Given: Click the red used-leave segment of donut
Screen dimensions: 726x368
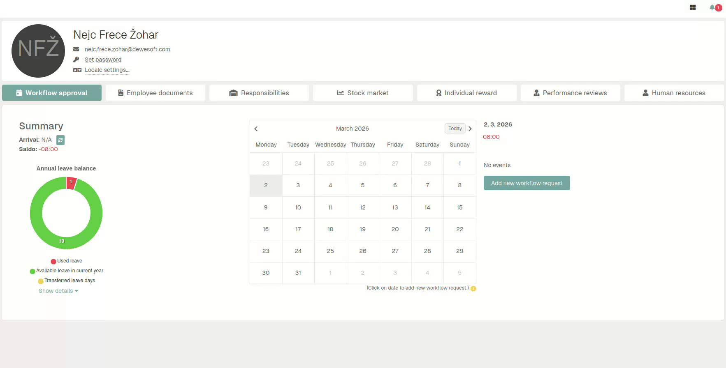Looking at the screenshot, I should 71,183.
